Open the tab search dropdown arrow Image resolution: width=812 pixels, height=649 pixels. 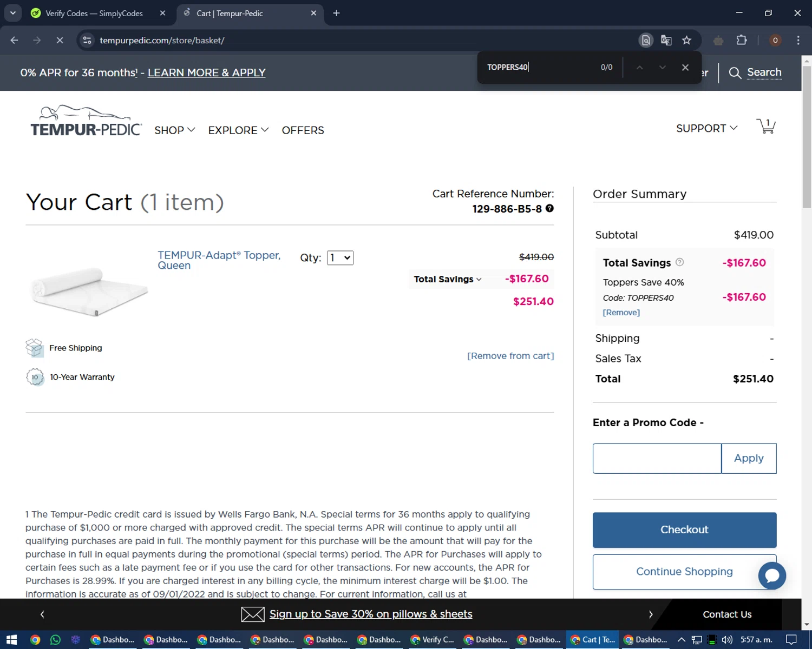tap(12, 13)
